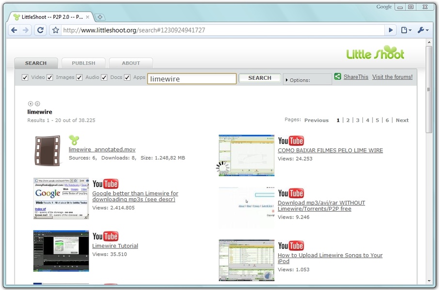This screenshot has height=290, width=439.
Task: Open the Limewire Tutorial video thumbnail
Action: (61, 251)
